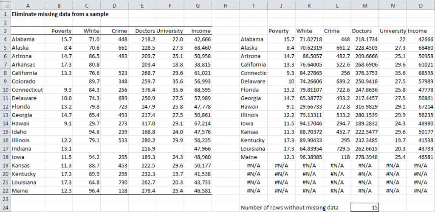This screenshot has height=212, width=435.
Task: Select column O header
Action: 421,5
